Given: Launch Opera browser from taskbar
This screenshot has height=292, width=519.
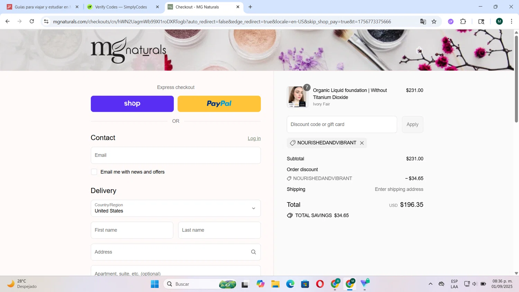Looking at the screenshot, I should [x=320, y=284].
